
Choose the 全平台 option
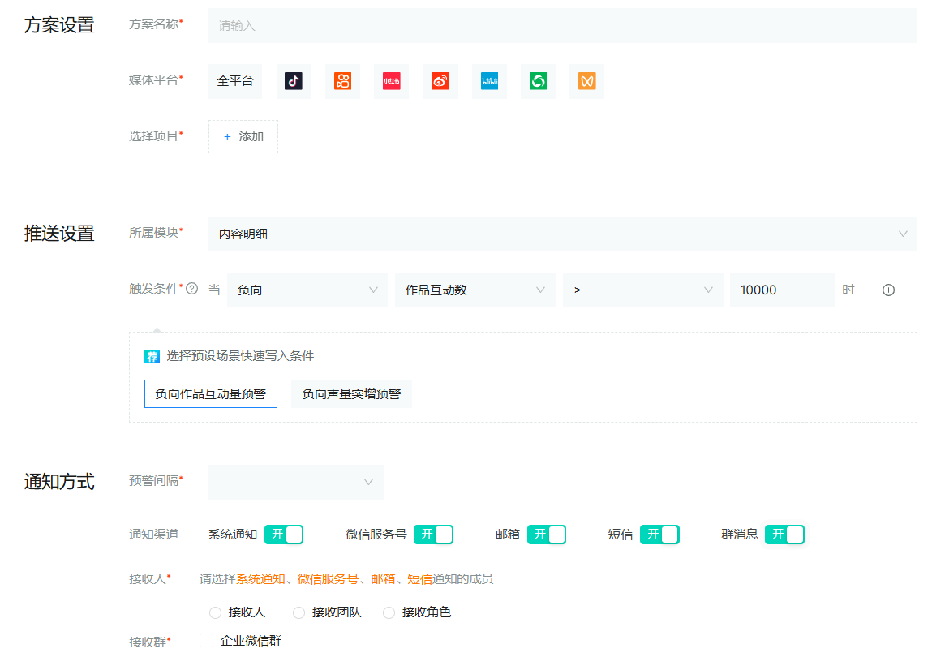click(x=235, y=81)
